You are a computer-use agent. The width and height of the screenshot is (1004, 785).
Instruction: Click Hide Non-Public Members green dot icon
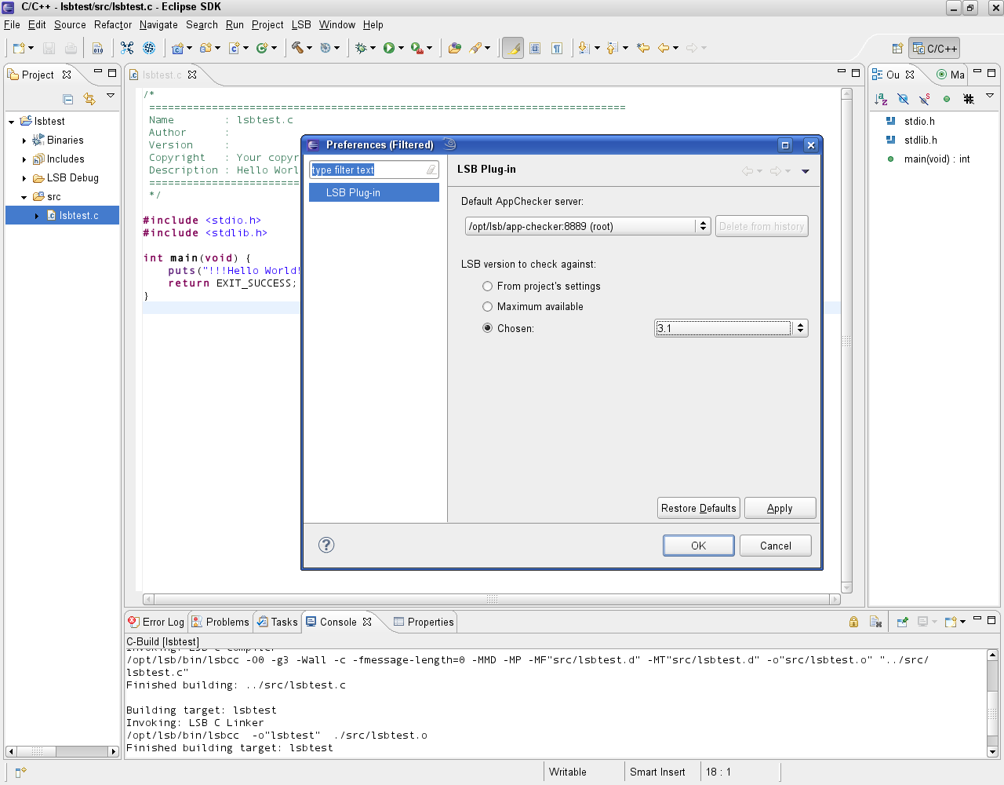(x=947, y=99)
